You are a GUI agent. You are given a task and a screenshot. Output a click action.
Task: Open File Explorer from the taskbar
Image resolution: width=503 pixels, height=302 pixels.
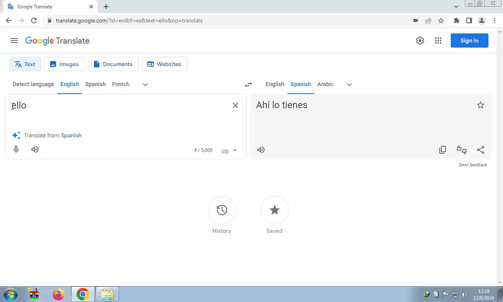click(x=107, y=294)
